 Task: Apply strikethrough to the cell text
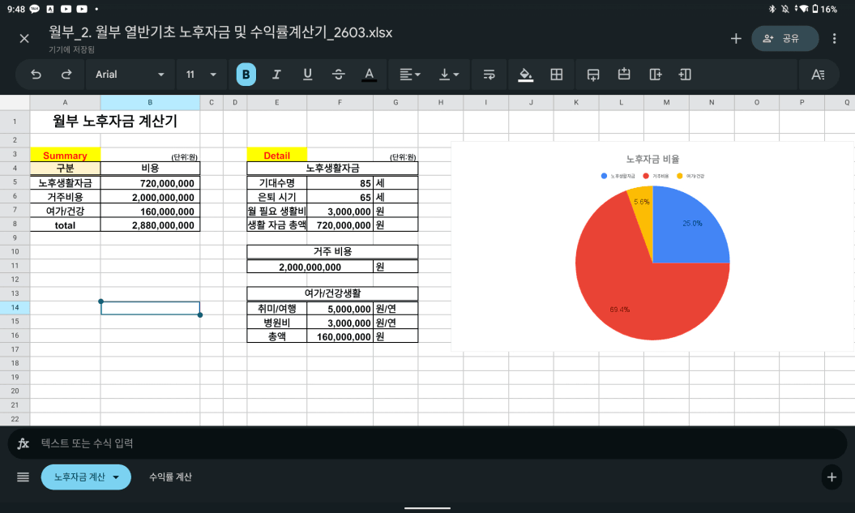pos(338,75)
